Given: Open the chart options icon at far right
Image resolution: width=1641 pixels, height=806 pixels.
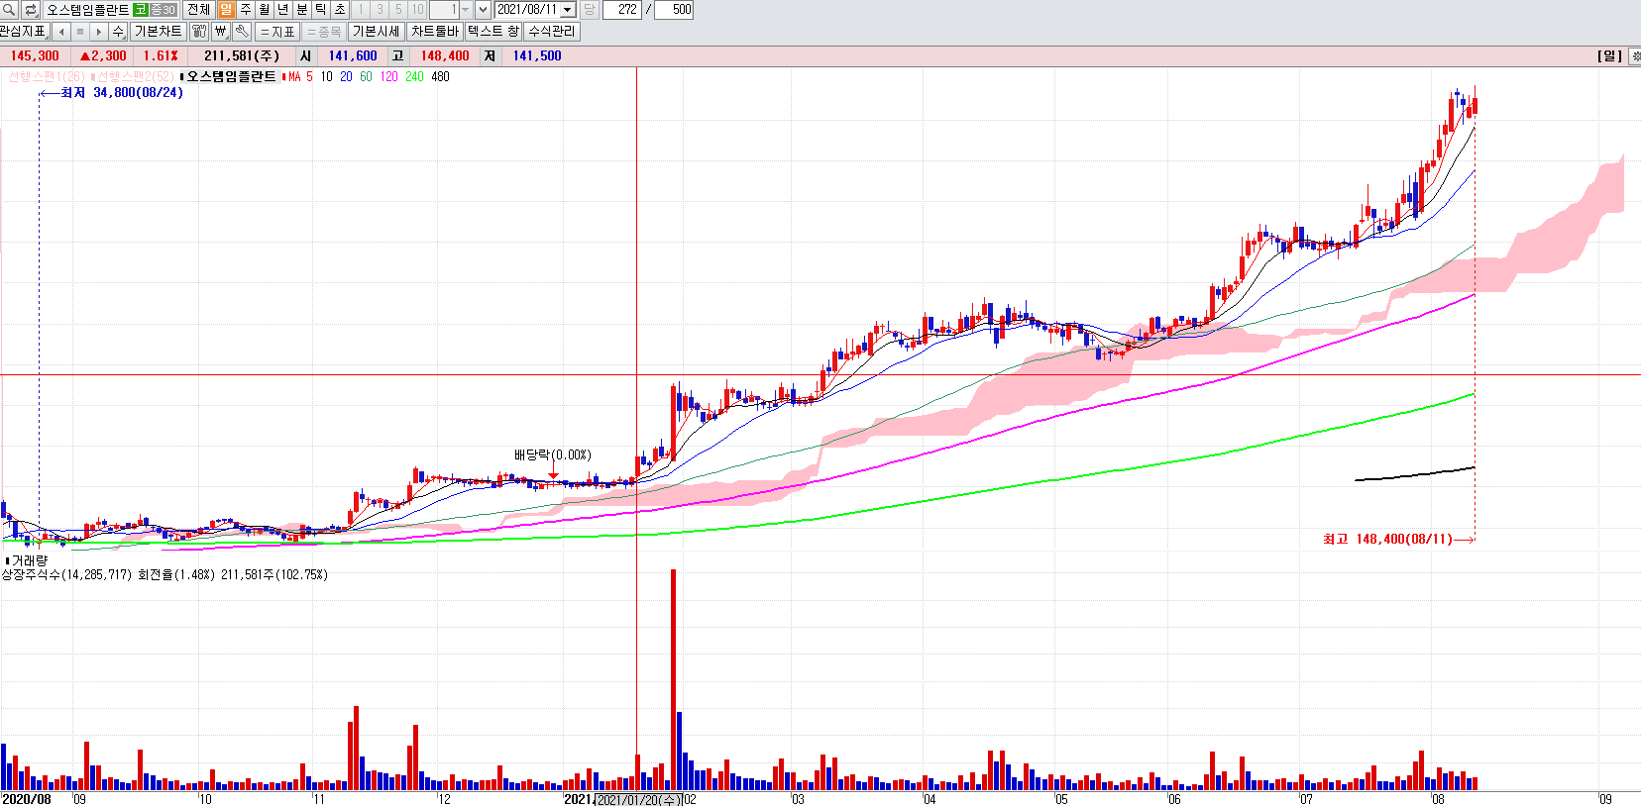Looking at the screenshot, I should [x=1635, y=56].
